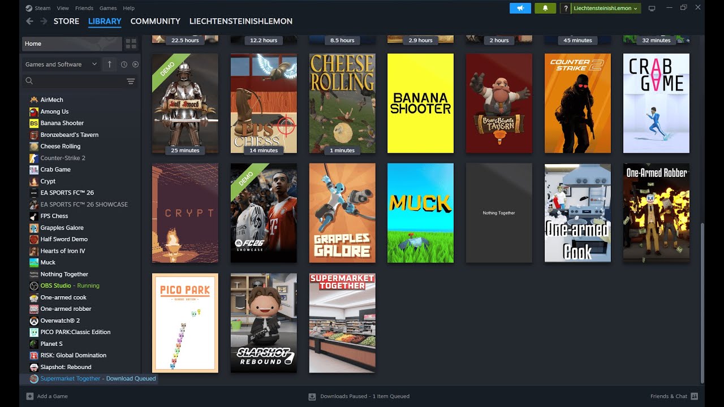This screenshot has height=407, width=724.
Task: Select Cheese Rolling cover art
Action: click(342, 103)
